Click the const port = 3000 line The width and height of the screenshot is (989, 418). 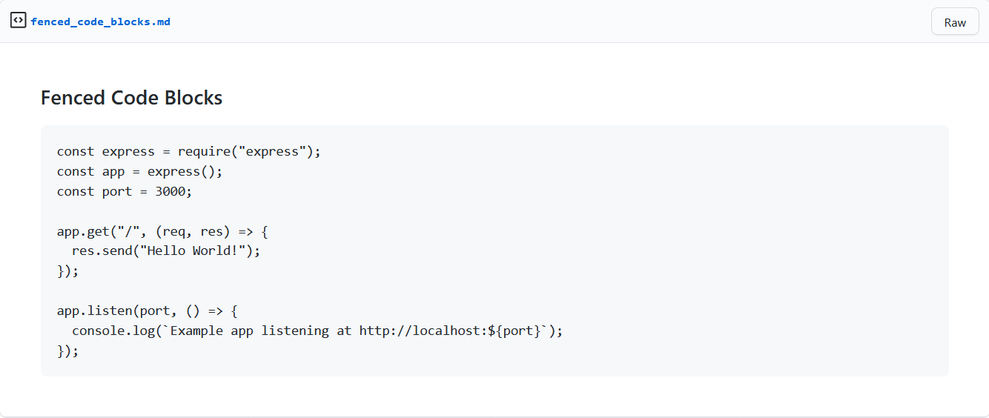tap(125, 191)
